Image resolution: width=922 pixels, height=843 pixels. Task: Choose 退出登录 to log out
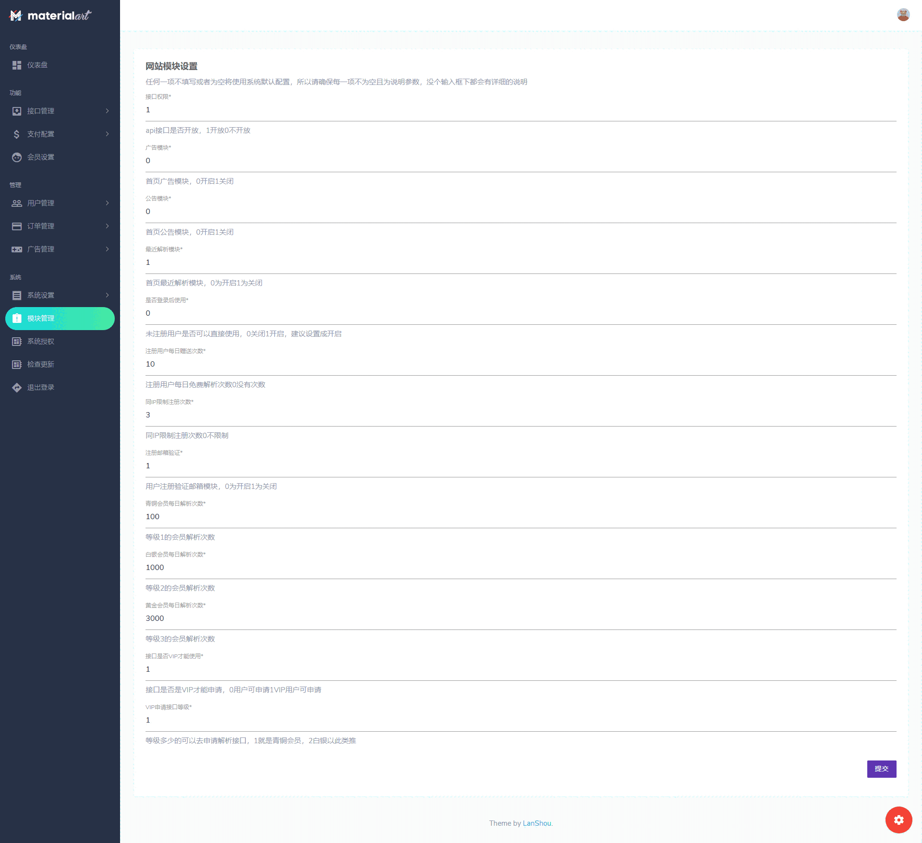click(41, 388)
